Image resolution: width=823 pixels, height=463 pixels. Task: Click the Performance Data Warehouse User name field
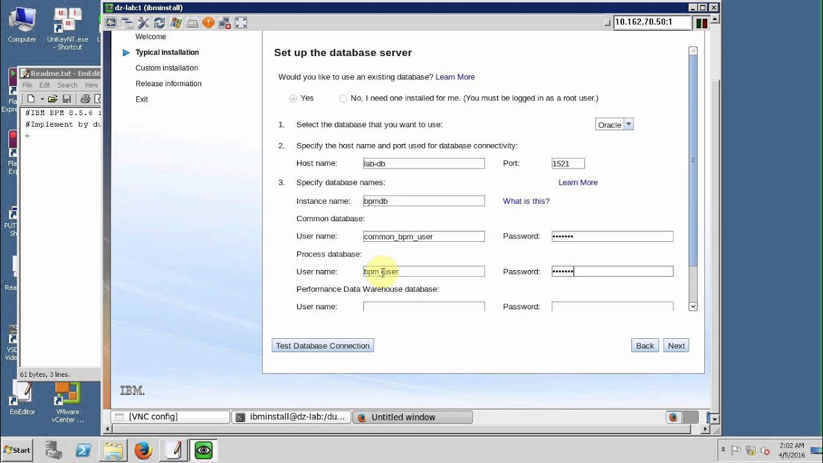point(424,306)
